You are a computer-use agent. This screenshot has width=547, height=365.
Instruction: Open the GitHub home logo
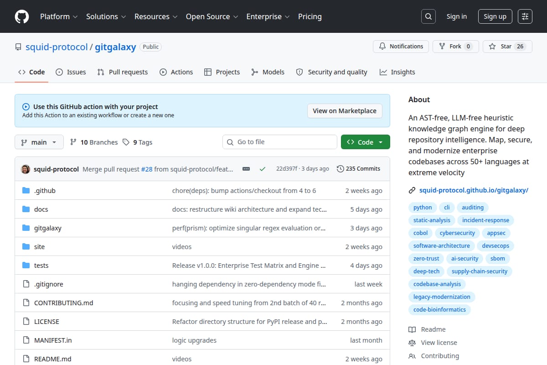tap(22, 16)
